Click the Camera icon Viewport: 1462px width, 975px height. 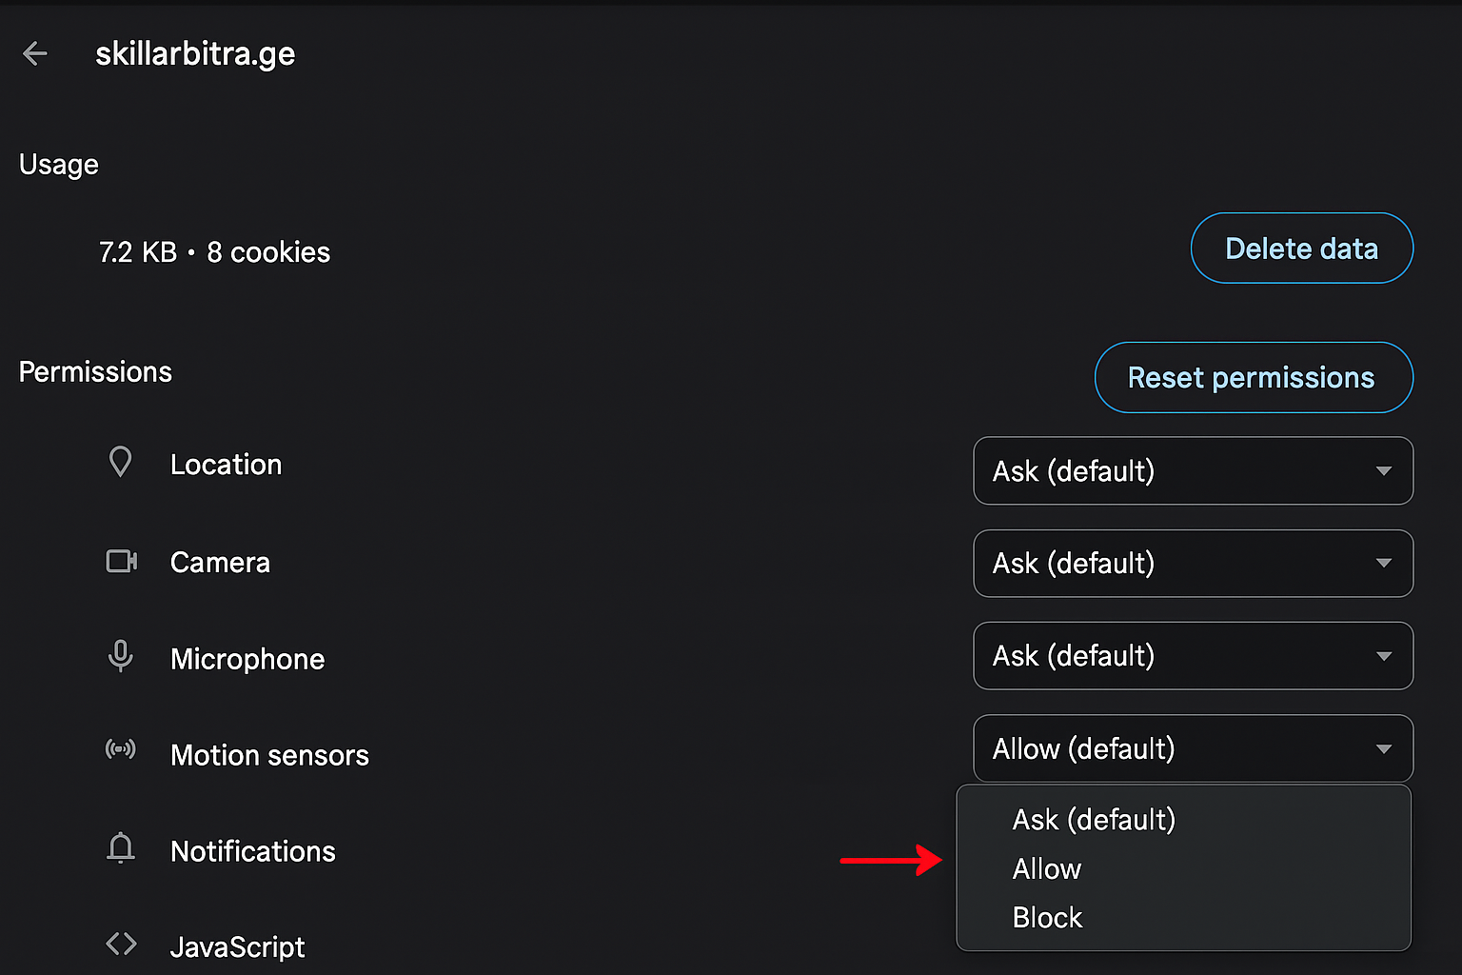(121, 561)
